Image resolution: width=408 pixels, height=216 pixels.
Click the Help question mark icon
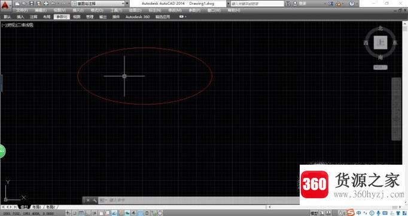pyautogui.click(x=352, y=4)
